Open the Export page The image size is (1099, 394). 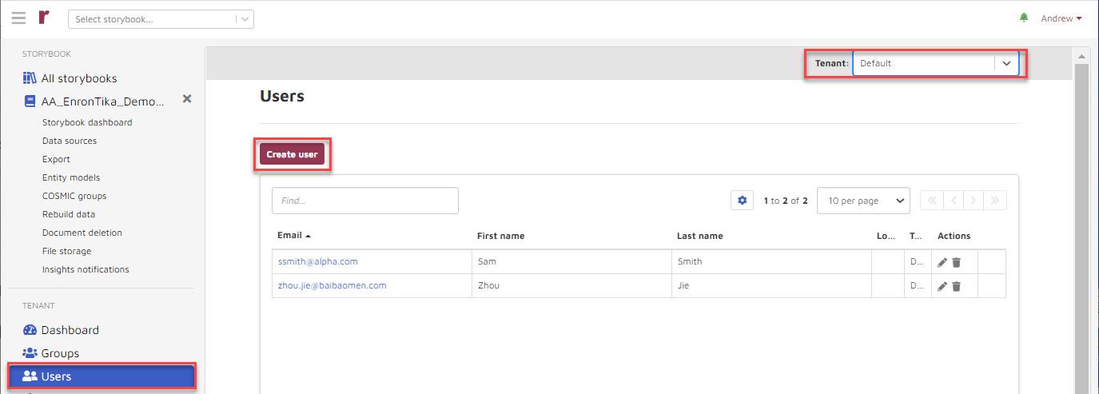[56, 159]
